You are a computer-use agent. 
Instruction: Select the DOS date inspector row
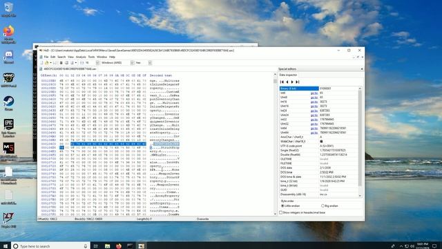[319, 168]
